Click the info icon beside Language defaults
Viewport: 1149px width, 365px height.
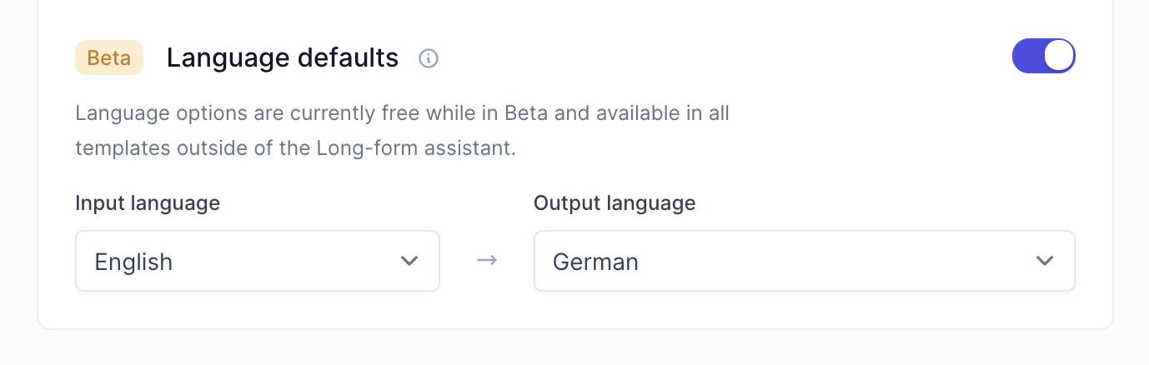tap(429, 58)
